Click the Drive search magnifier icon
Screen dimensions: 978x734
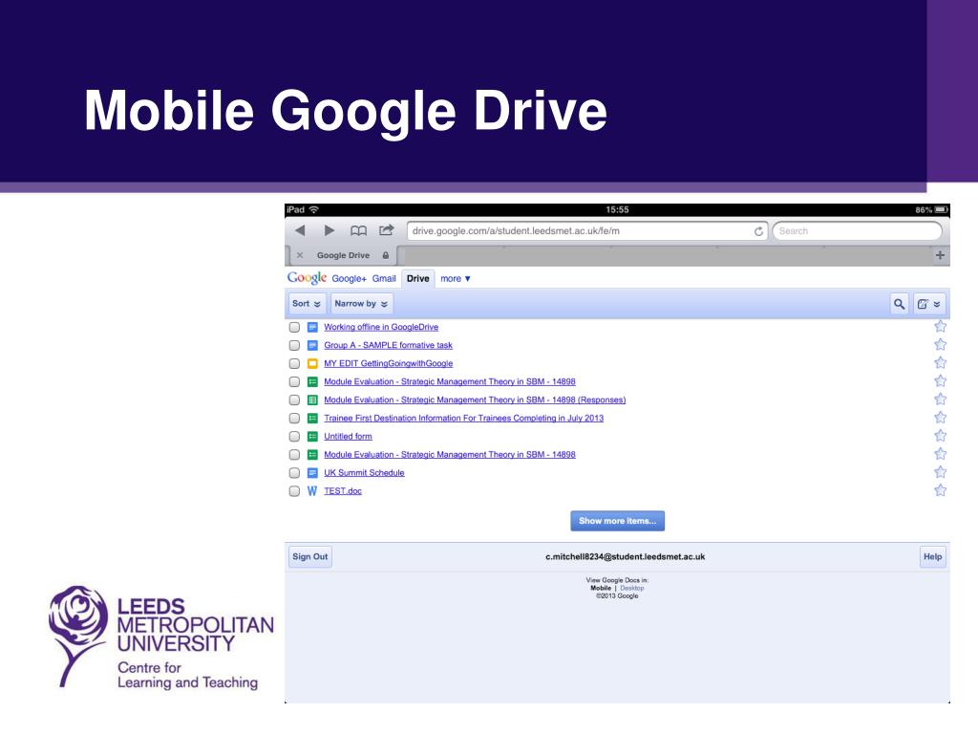tap(899, 304)
